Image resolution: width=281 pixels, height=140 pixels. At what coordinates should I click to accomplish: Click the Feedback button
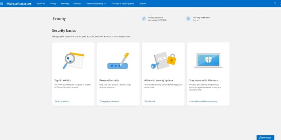265,137
